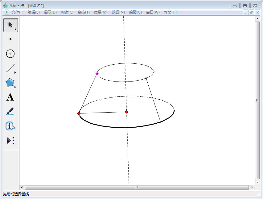The width and height of the screenshot is (263, 199).
Task: Select the Polygon tool
Action: tap(10, 82)
